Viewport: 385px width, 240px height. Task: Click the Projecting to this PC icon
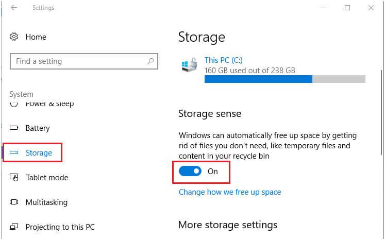click(x=14, y=227)
